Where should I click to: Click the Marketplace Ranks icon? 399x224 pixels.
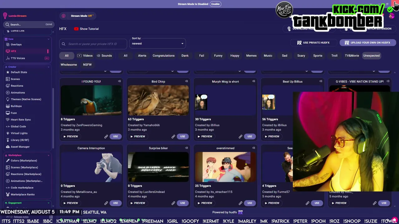tap(8, 194)
